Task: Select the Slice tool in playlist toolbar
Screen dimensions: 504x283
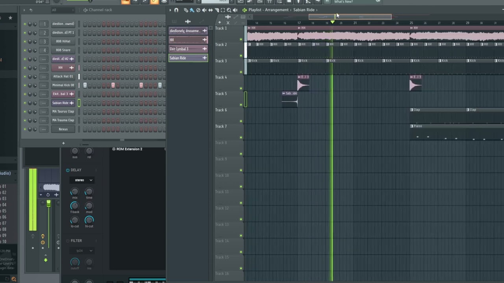Action: (x=217, y=10)
